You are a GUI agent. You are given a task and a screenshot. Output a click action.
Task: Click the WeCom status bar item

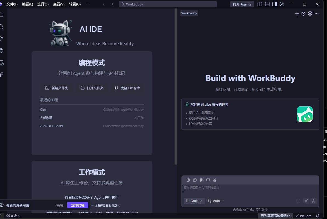(303, 216)
